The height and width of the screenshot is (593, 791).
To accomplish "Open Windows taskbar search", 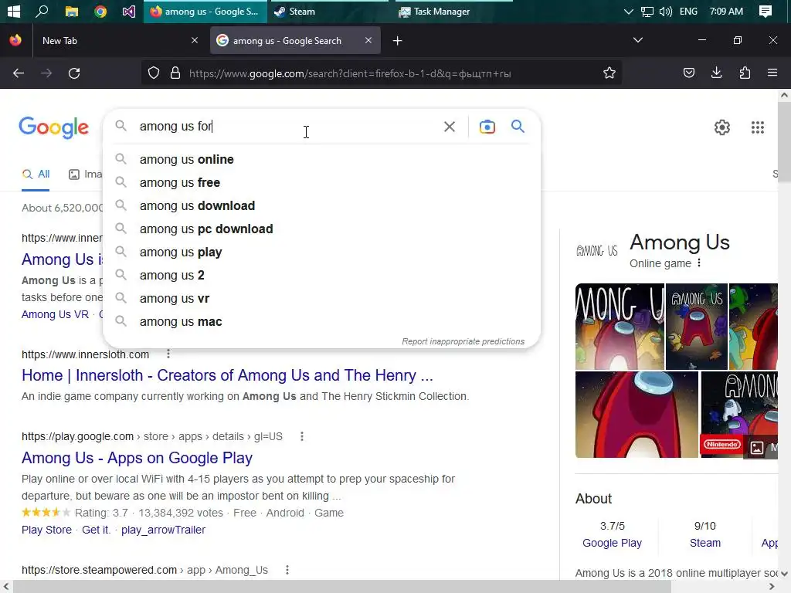I will (x=42, y=11).
